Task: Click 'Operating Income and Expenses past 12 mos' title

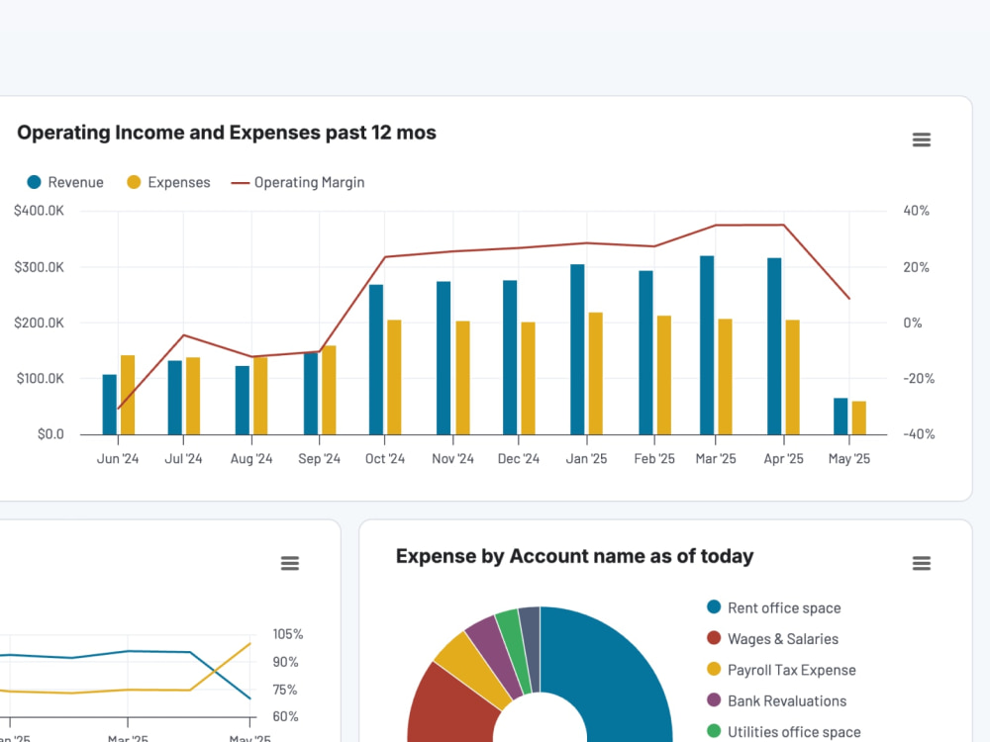Action: click(x=227, y=133)
